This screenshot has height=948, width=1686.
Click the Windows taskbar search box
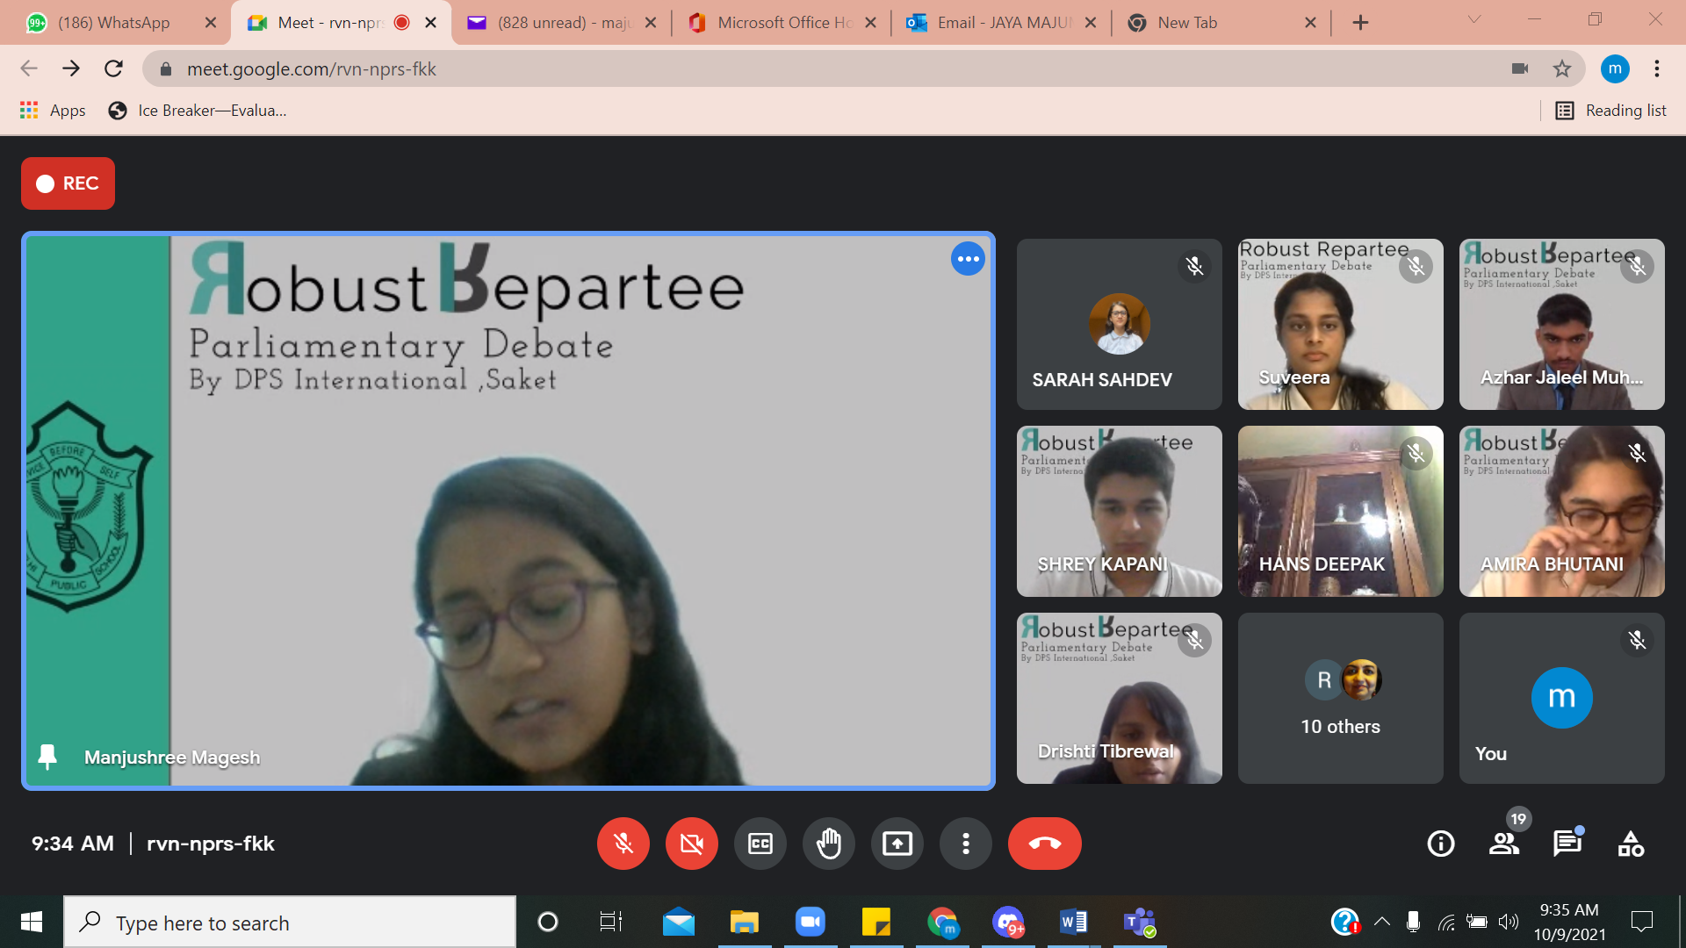[290, 923]
